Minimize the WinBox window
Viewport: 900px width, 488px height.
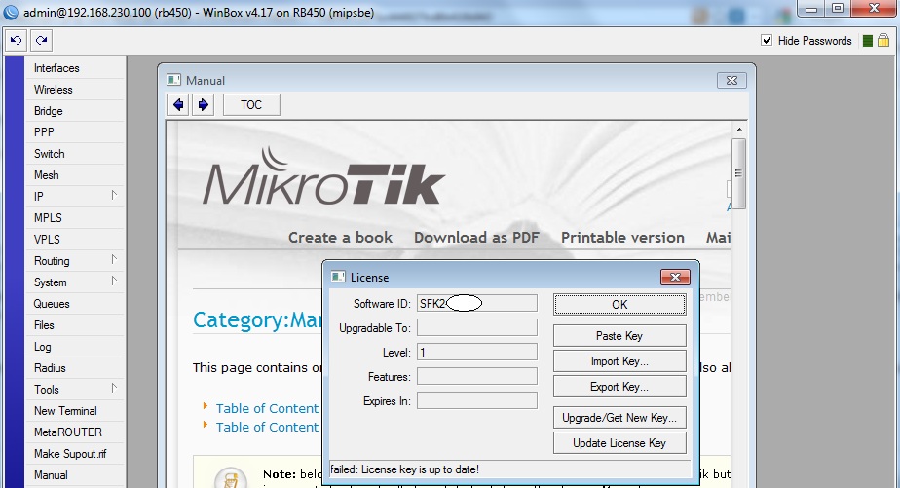point(811,8)
